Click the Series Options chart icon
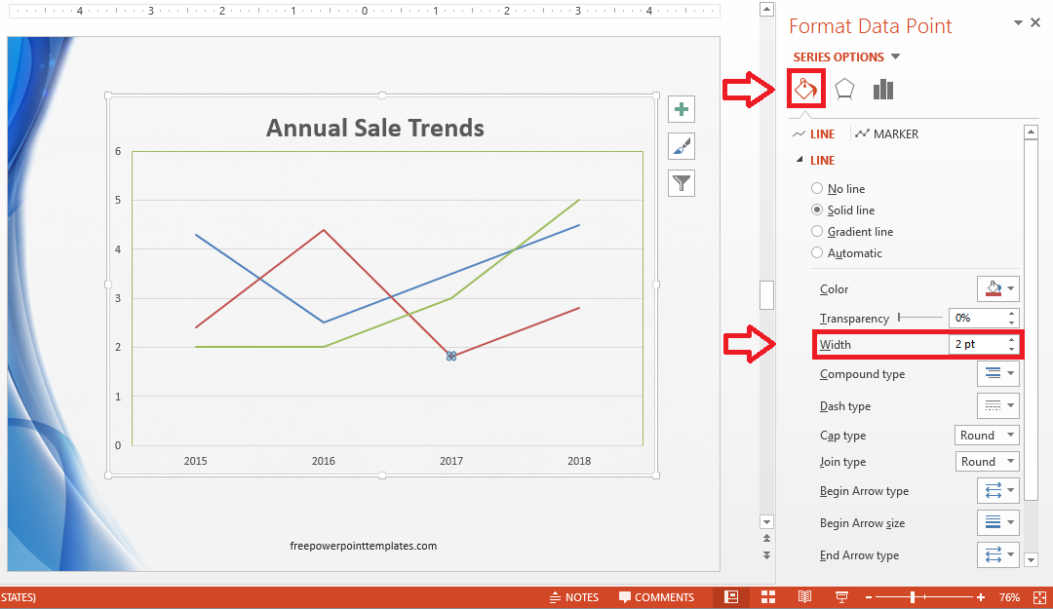1053x609 pixels. coord(882,88)
